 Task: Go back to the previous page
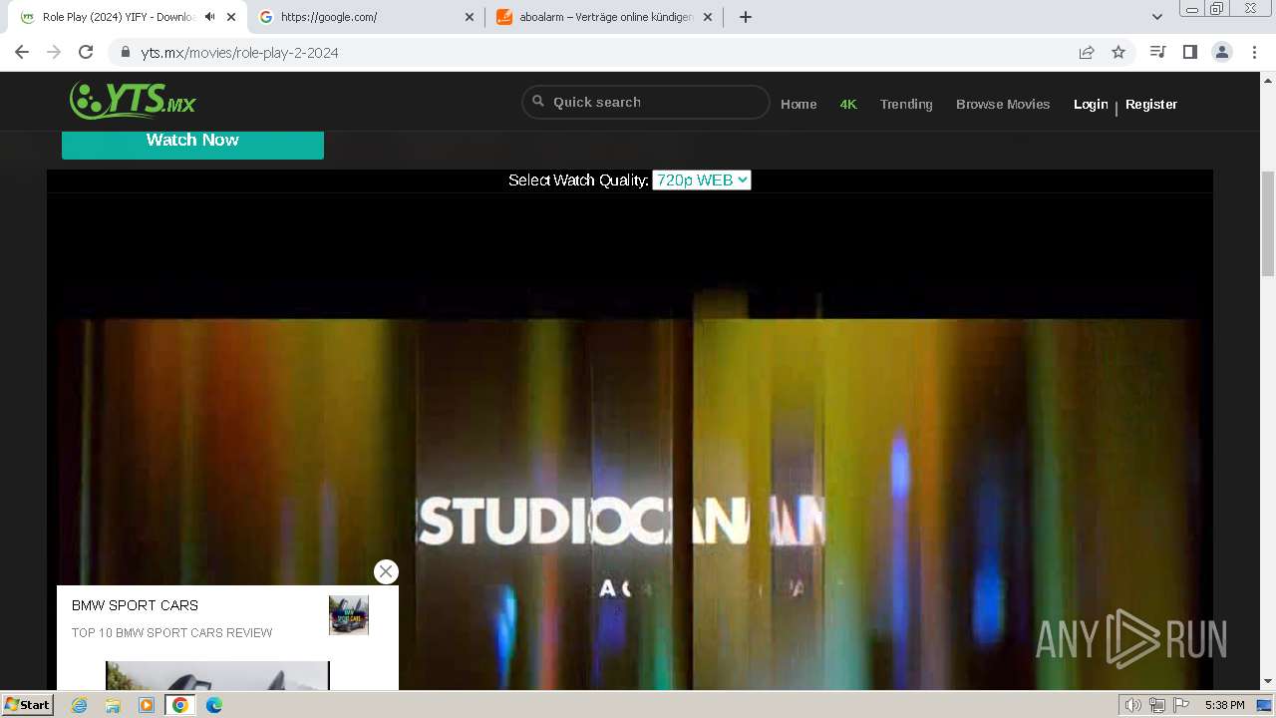[x=22, y=52]
